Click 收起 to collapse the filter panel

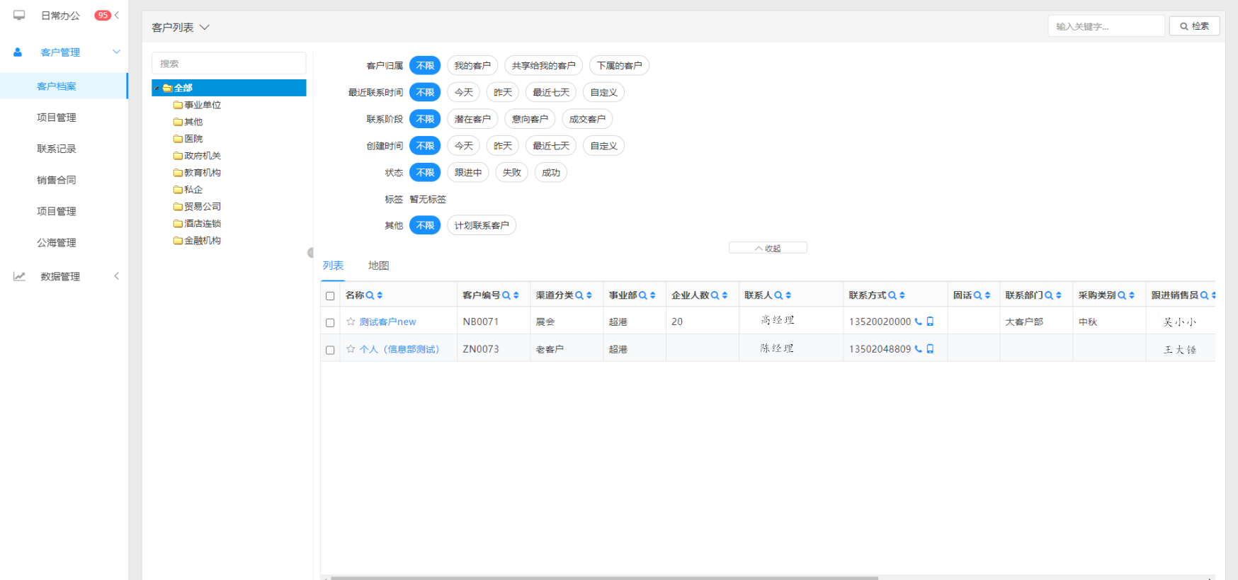pyautogui.click(x=768, y=248)
